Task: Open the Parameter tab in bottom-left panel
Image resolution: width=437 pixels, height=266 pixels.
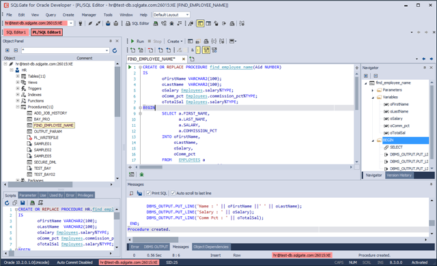Action: [x=27, y=195]
